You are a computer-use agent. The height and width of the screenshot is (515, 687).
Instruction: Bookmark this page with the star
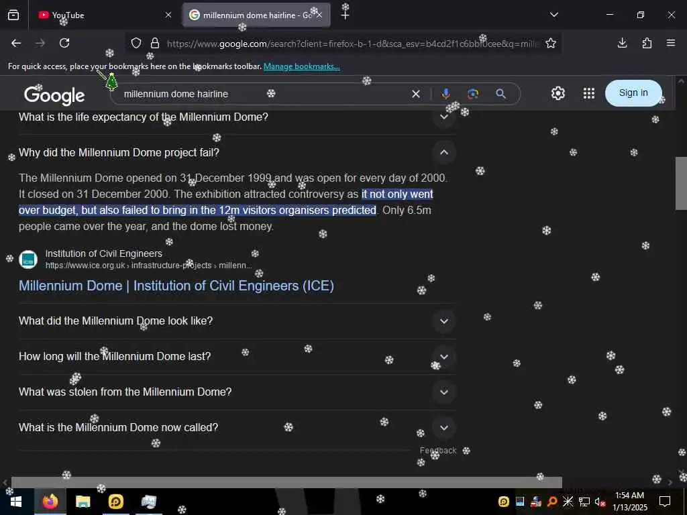click(x=551, y=44)
